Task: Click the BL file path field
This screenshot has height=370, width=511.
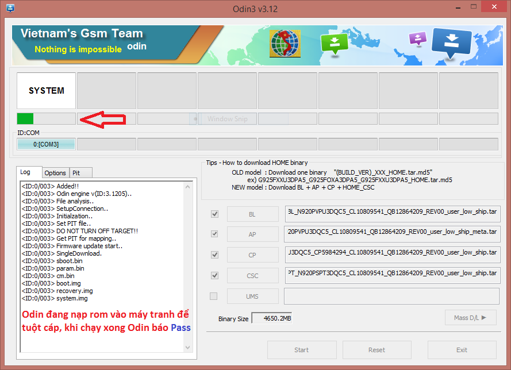Action: point(393,214)
